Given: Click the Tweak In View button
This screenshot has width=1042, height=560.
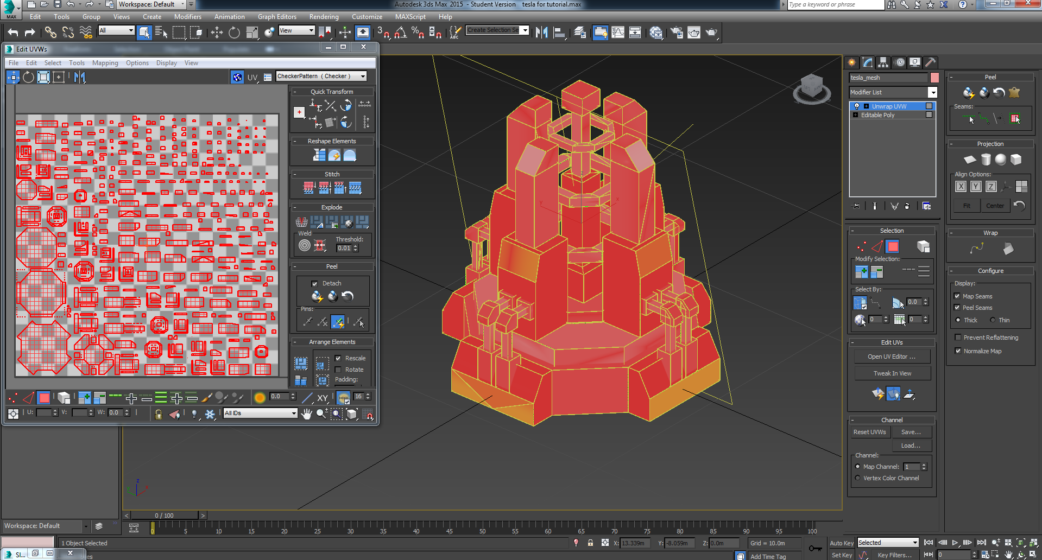Looking at the screenshot, I should click(892, 373).
